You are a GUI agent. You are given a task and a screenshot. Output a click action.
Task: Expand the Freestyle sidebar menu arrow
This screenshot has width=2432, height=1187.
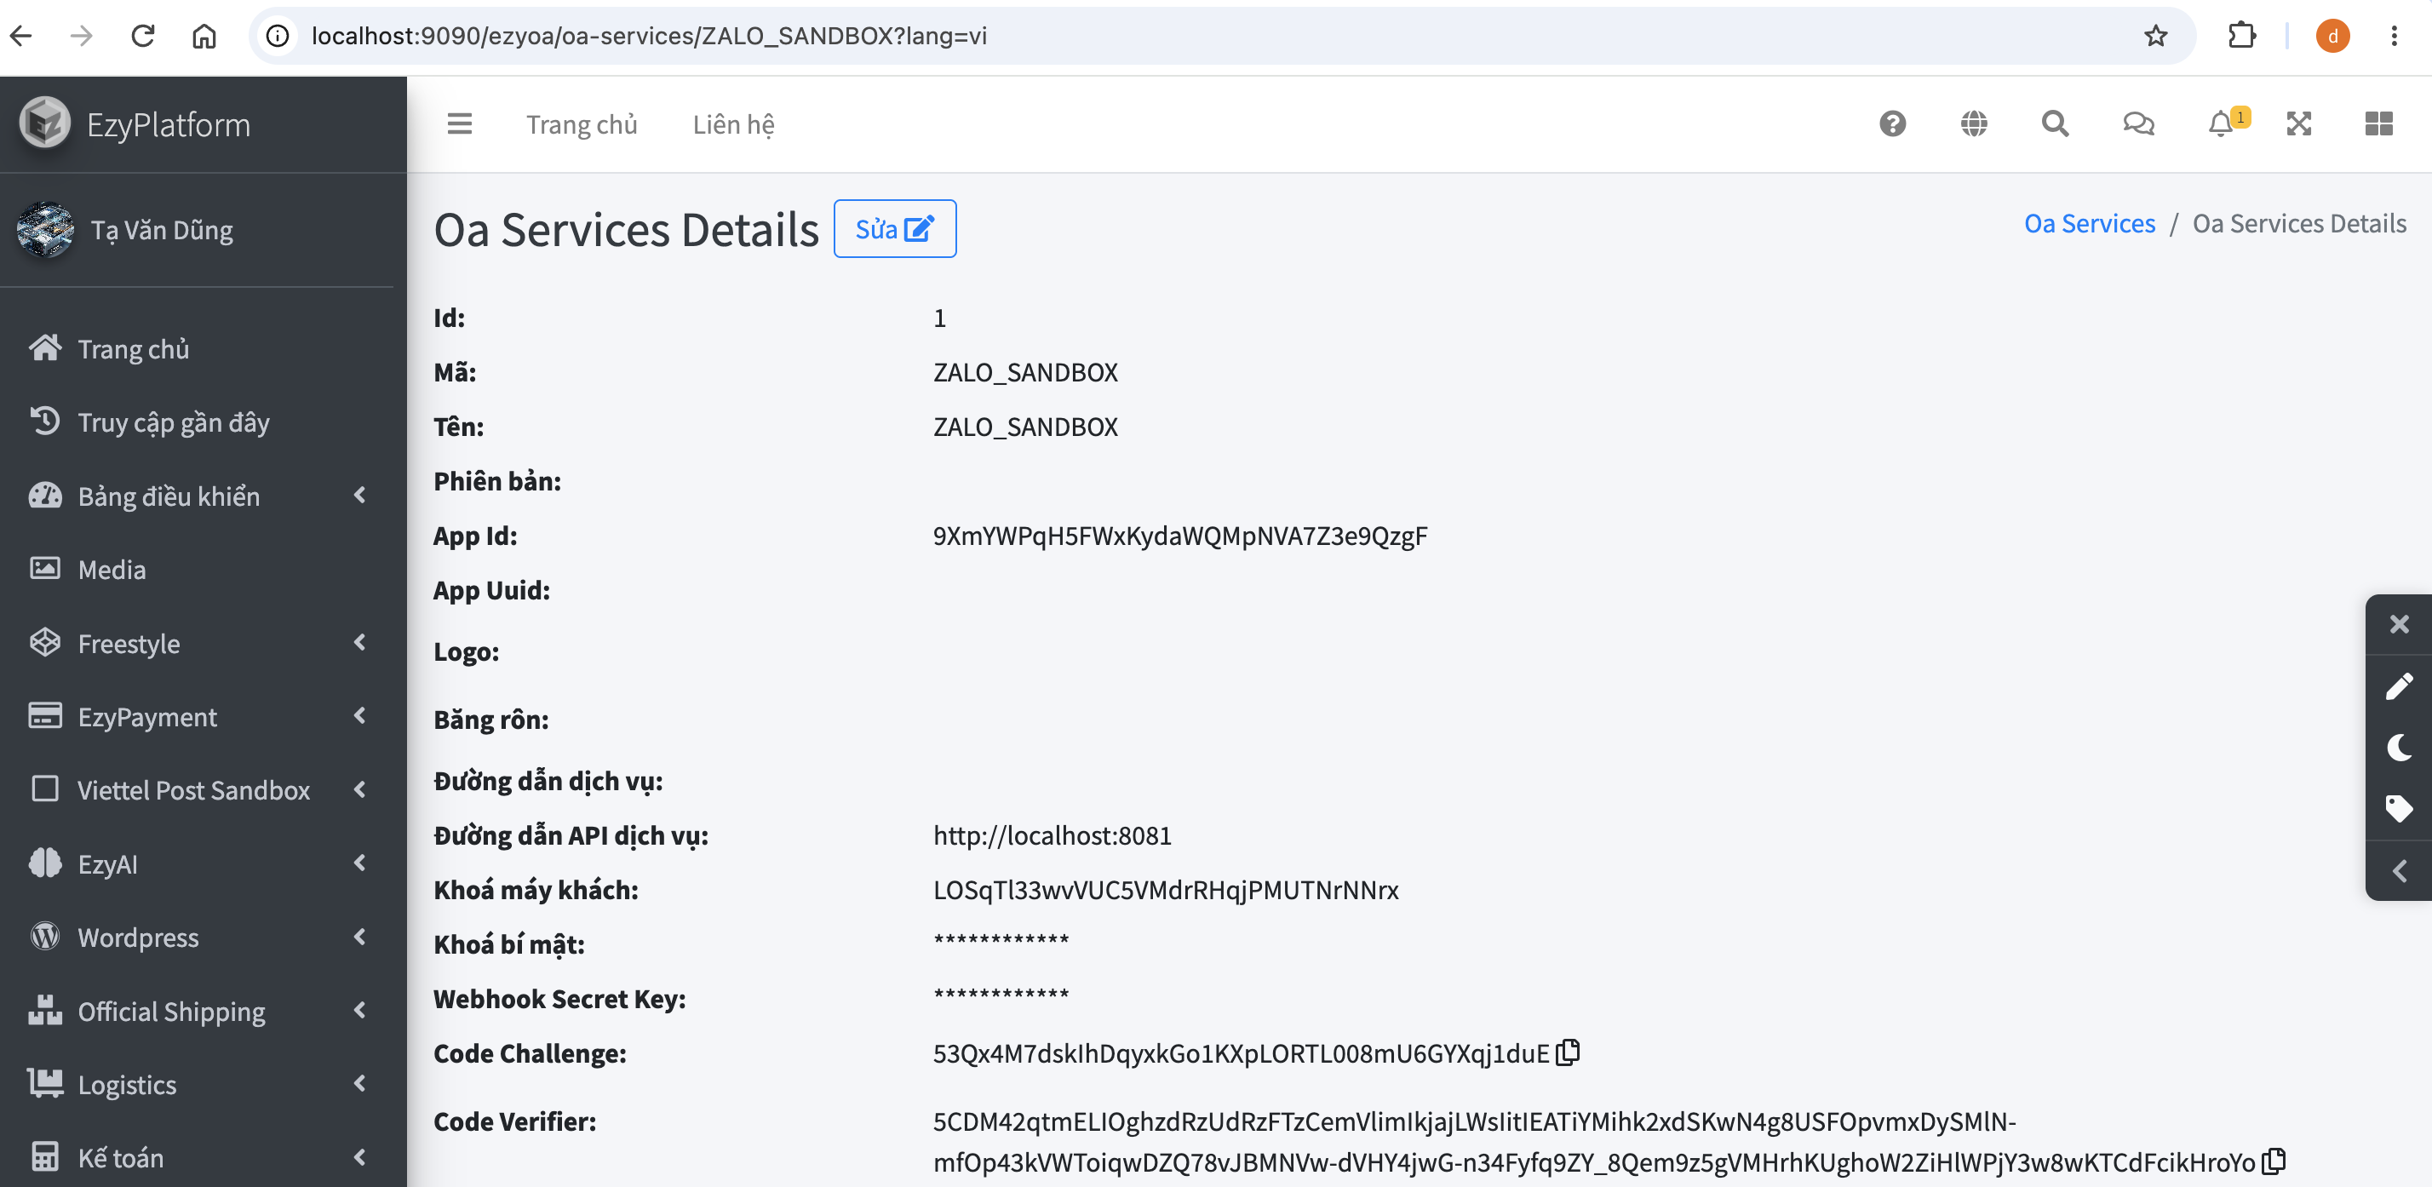(359, 642)
